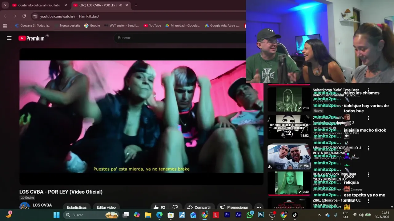Image resolution: width=394 pixels, height=221 pixels.
Task: Open options menu for Salastkbron Solo Type Beat
Action: click(368, 91)
